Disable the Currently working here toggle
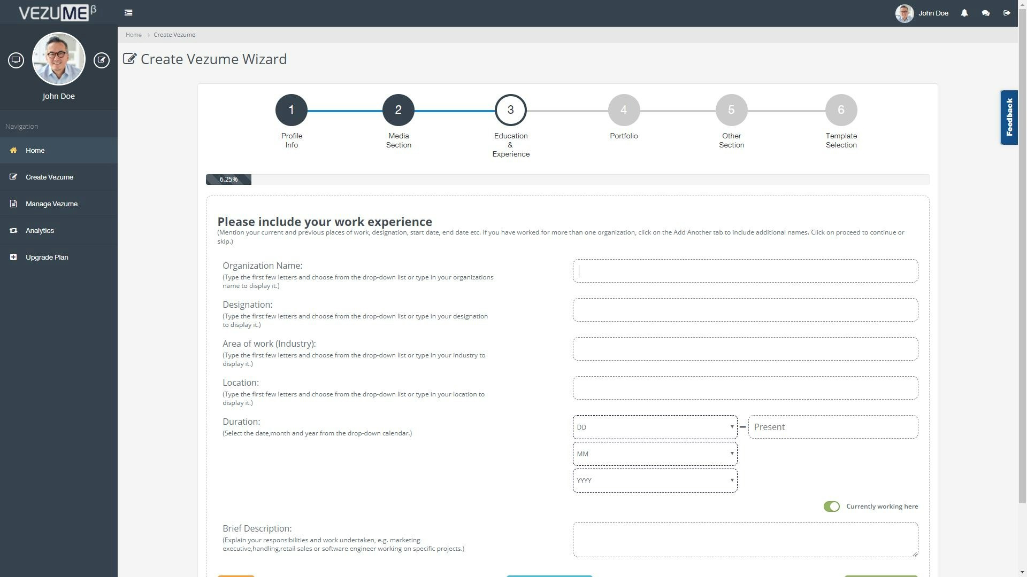This screenshot has width=1027, height=577. [831, 506]
